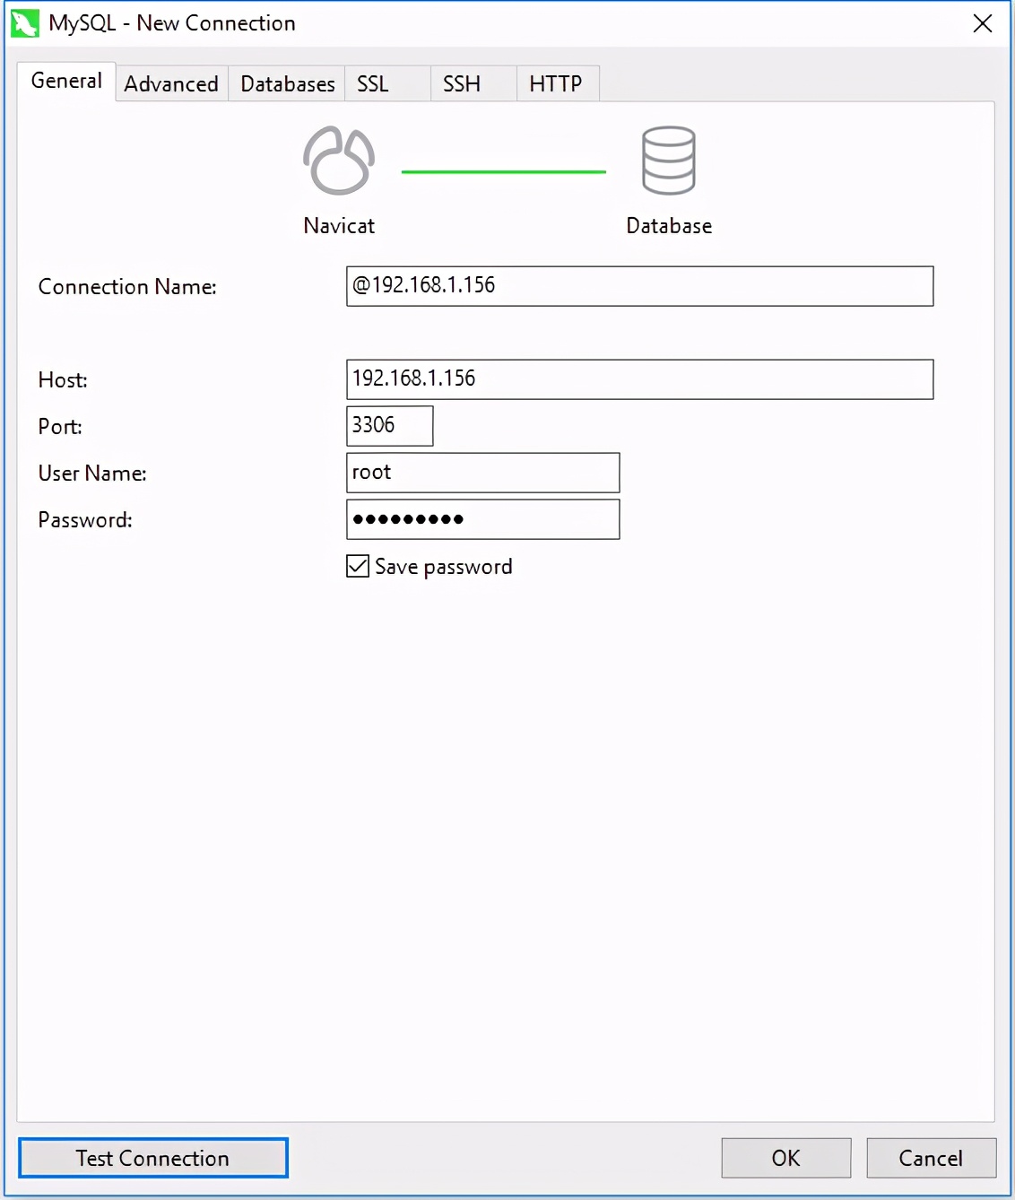Click the 'Host:' label
Screen dimensions: 1015x1200
(63, 380)
